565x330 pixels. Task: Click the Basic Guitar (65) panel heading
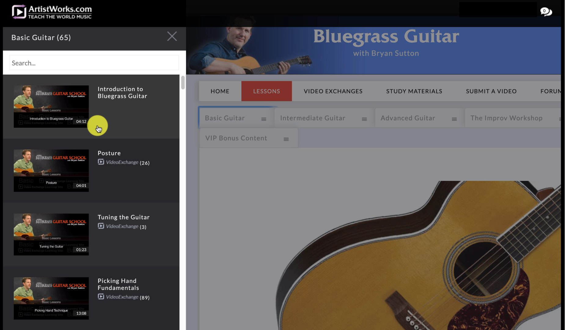tap(41, 38)
